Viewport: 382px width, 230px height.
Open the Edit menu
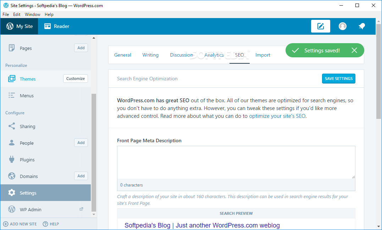pyautogui.click(x=17, y=15)
